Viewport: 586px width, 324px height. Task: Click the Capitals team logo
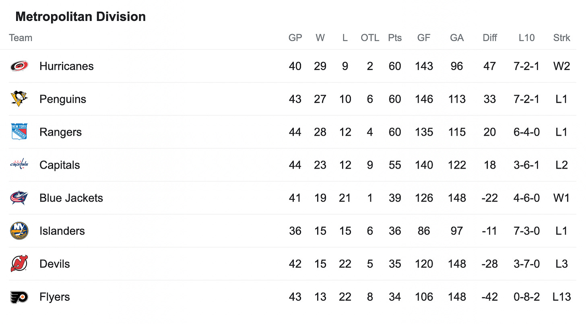pyautogui.click(x=19, y=165)
